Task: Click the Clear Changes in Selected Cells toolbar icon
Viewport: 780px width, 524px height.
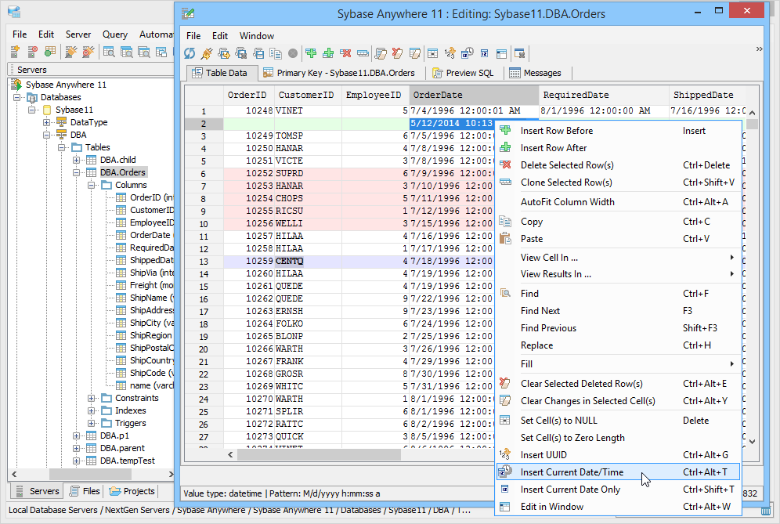Action: [x=415, y=53]
